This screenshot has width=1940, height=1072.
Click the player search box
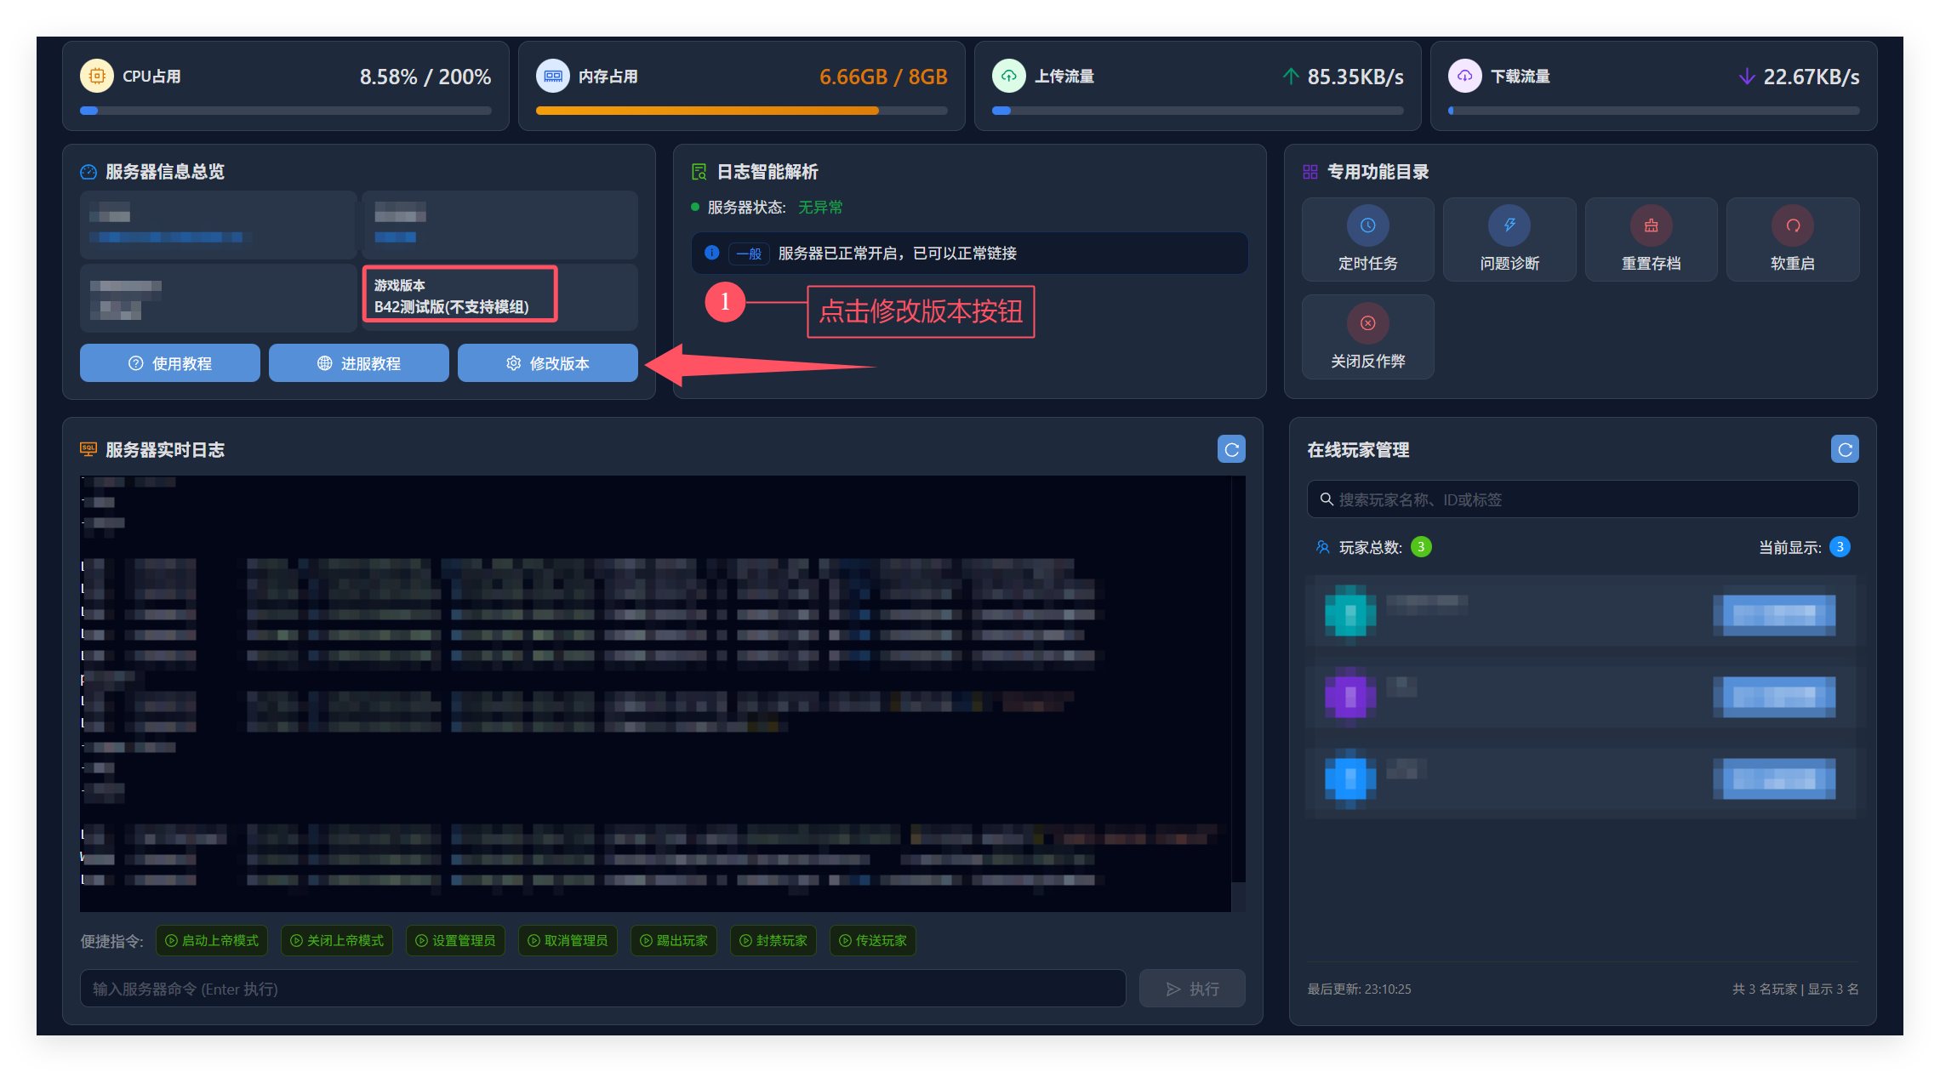[x=1583, y=499]
